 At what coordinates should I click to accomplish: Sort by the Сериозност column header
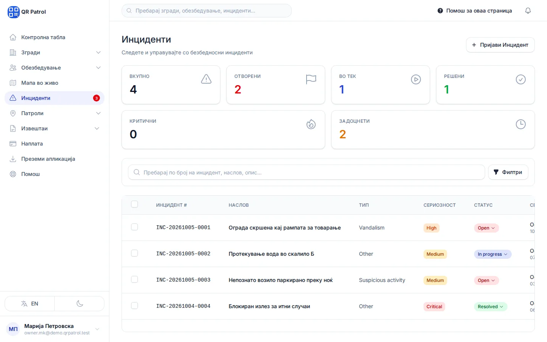coord(439,205)
